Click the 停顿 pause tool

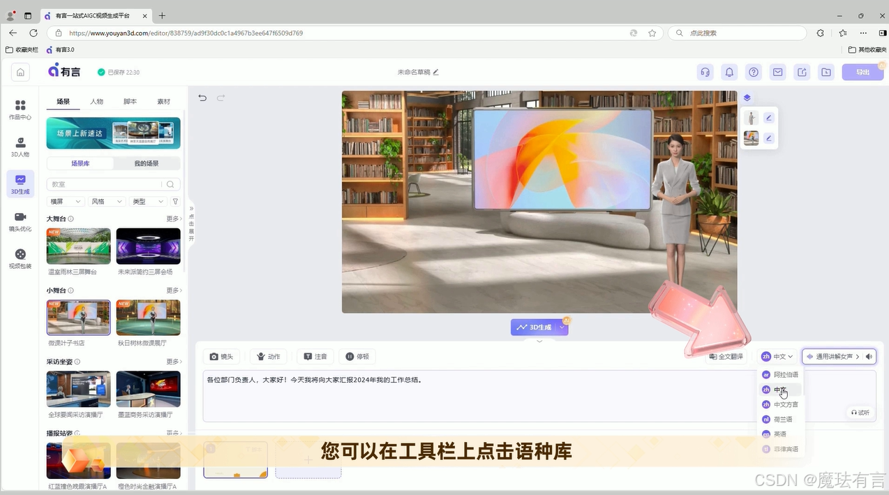(357, 357)
